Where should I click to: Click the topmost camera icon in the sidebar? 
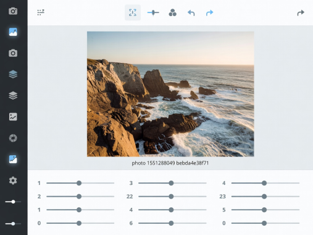tap(13, 11)
